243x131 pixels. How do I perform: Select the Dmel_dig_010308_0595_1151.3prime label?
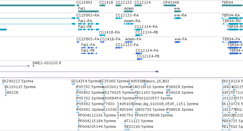click(166, 104)
